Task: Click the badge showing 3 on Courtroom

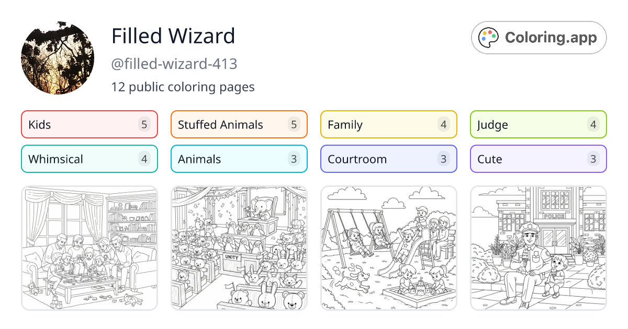Action: (443, 159)
